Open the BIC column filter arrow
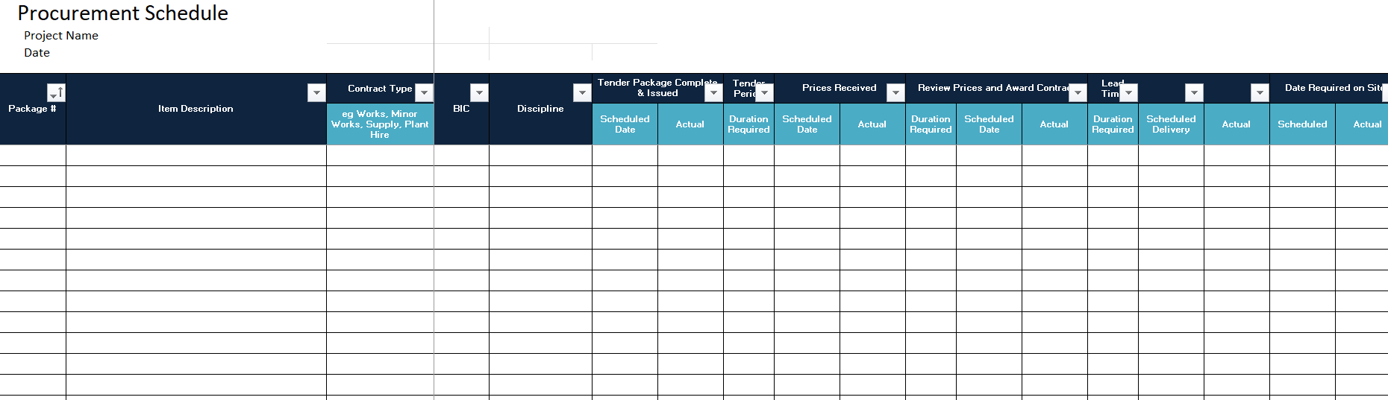This screenshot has width=1388, height=400. (479, 92)
